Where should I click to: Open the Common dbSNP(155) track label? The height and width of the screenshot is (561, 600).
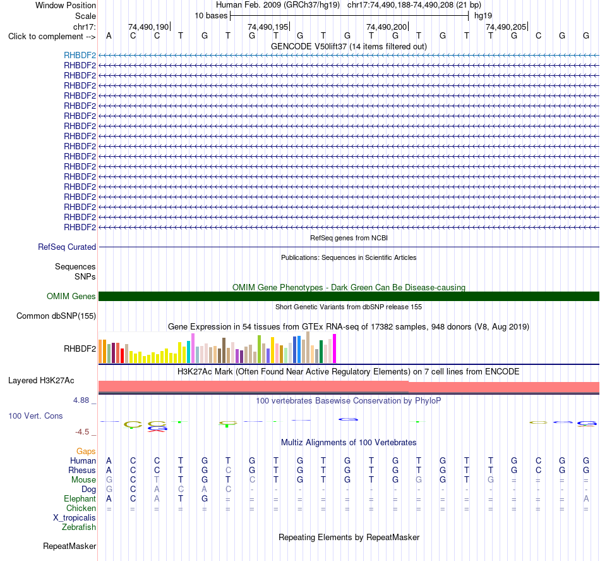(56, 316)
